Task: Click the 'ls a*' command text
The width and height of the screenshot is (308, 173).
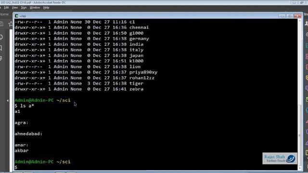Action: point(27,106)
